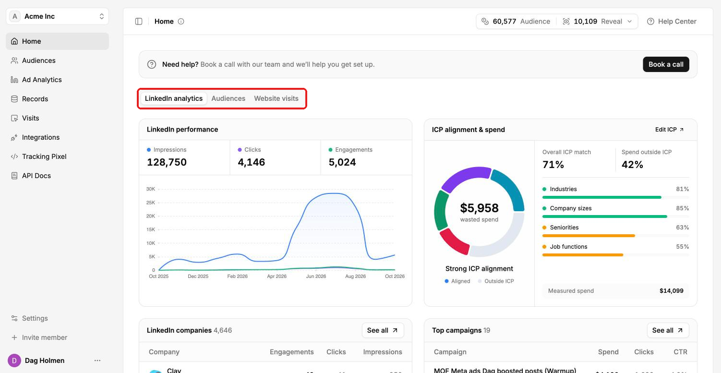Toggle the sidebar panel icon

[x=139, y=21]
